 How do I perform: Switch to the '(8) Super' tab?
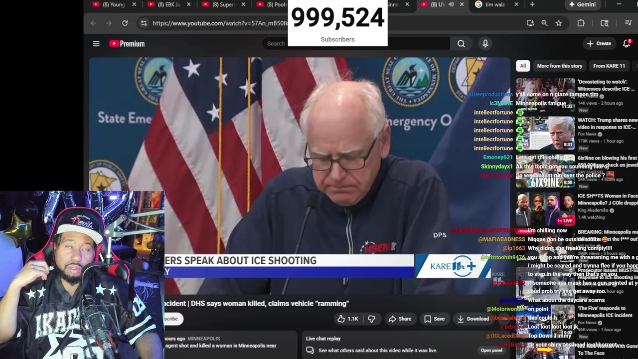click(x=224, y=4)
